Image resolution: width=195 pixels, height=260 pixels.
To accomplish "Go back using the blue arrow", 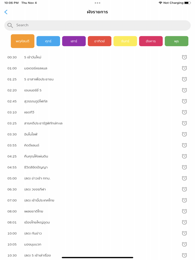I will coord(6,12).
